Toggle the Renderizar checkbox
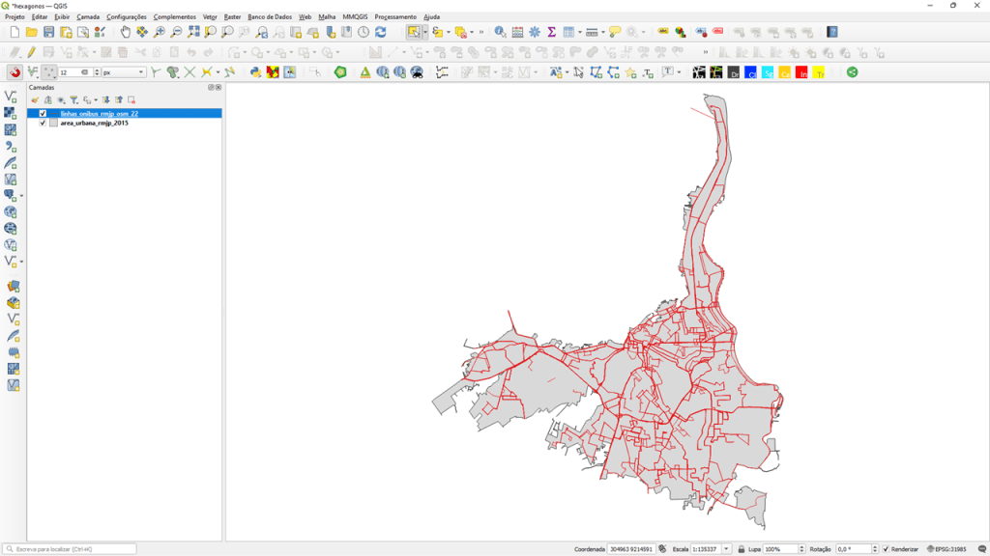The image size is (990, 556). pos(886,549)
